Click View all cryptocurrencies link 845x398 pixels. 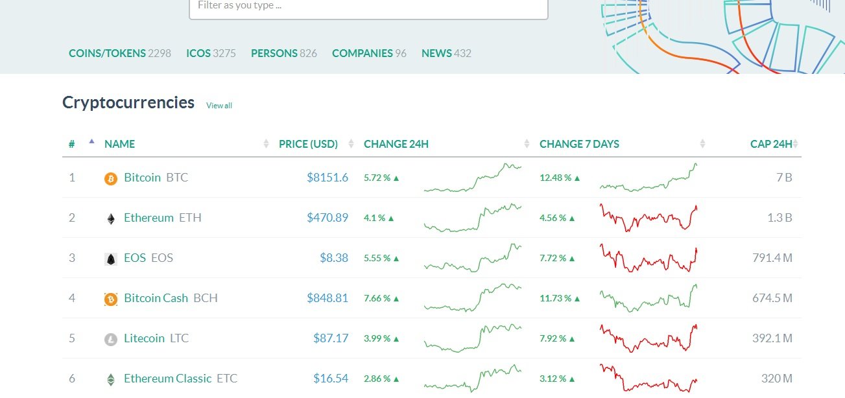pyautogui.click(x=219, y=106)
